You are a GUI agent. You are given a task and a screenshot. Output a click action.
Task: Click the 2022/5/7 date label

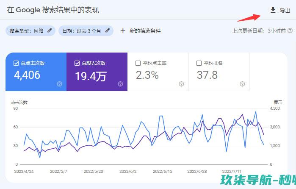(x=58, y=172)
